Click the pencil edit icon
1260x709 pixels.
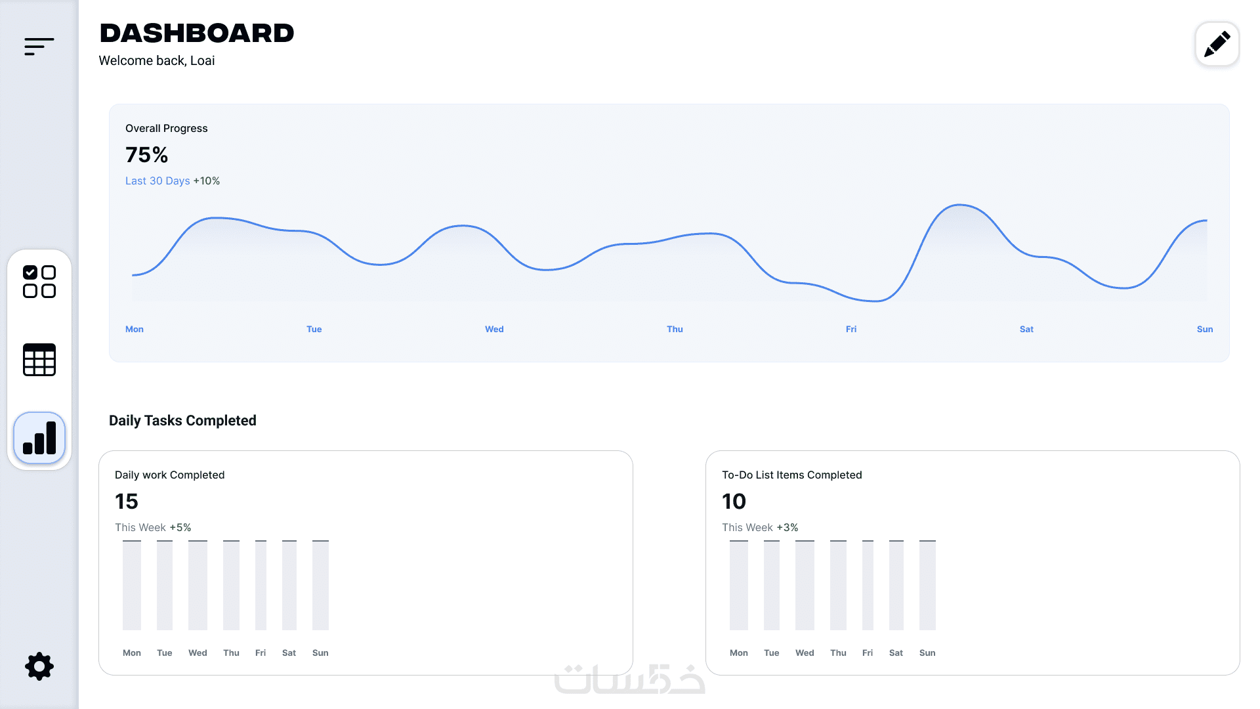coord(1217,45)
